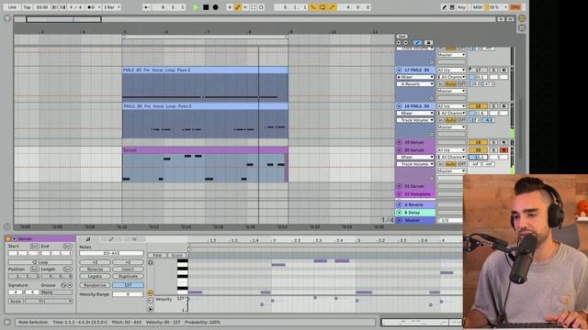588x330 pixels.
Task: Click the Re-enable Automation button
Action: pos(245,7)
